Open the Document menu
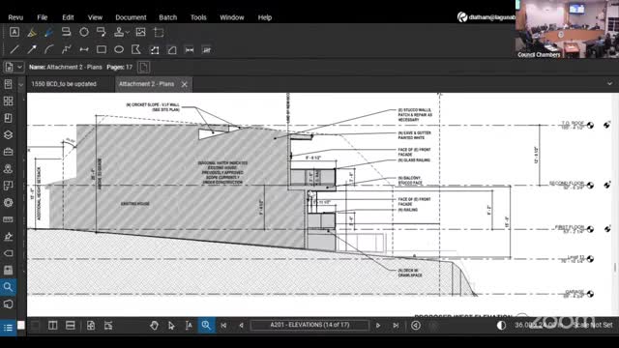619x348 pixels. tap(131, 17)
